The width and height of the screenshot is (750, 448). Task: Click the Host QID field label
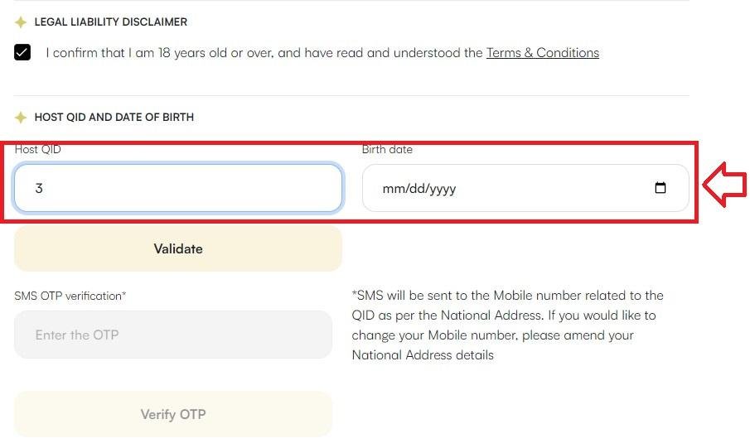pos(38,149)
